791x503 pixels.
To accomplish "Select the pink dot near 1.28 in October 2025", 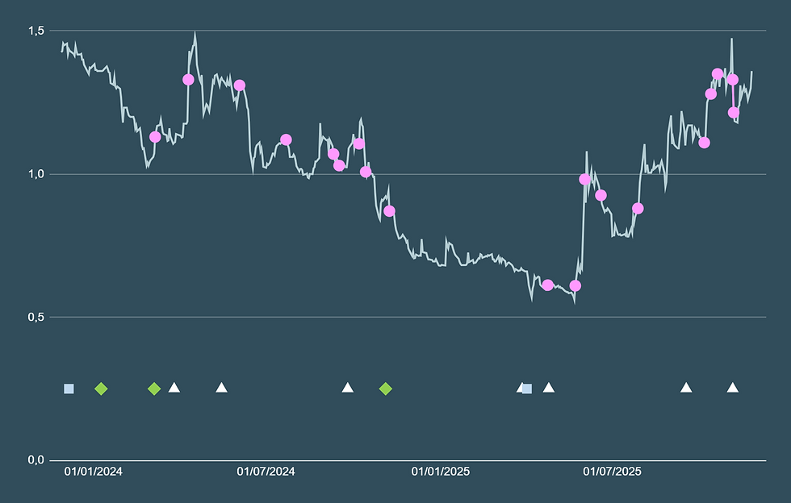I will point(711,94).
